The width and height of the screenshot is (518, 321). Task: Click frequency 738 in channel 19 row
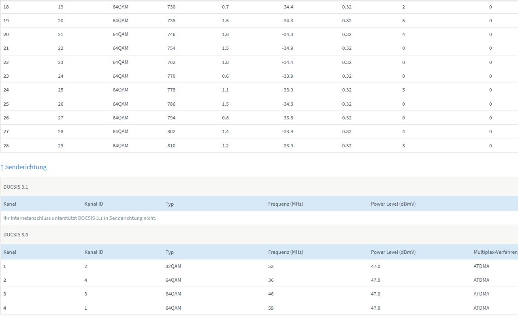pos(171,21)
